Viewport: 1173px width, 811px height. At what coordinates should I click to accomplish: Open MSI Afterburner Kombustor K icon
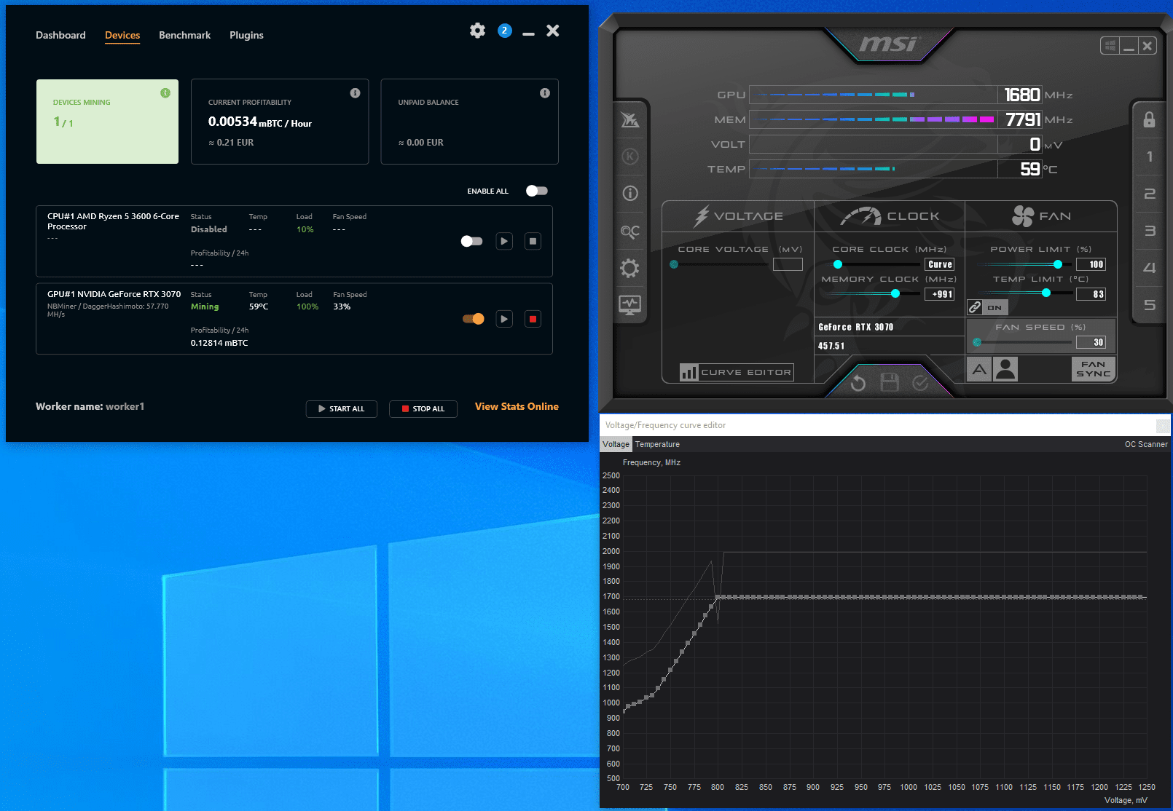[x=630, y=157]
